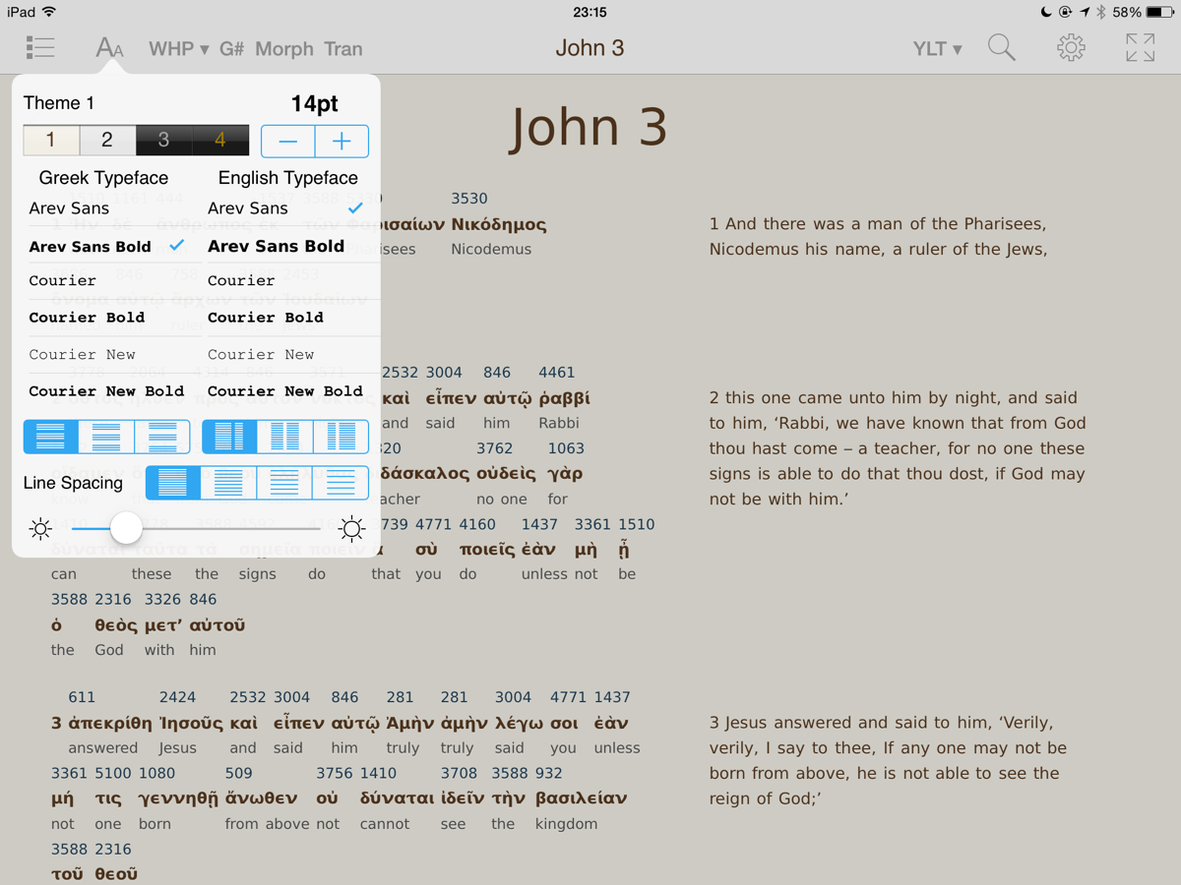Open the YLT translation dropdown
The width and height of the screenshot is (1181, 885).
(x=937, y=48)
